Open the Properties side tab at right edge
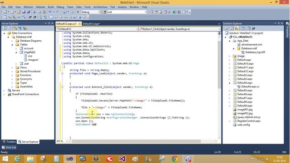This screenshot has height=163, width=290. coord(287,30)
